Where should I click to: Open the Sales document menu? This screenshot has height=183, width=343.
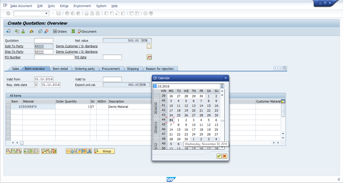(x=21, y=6)
